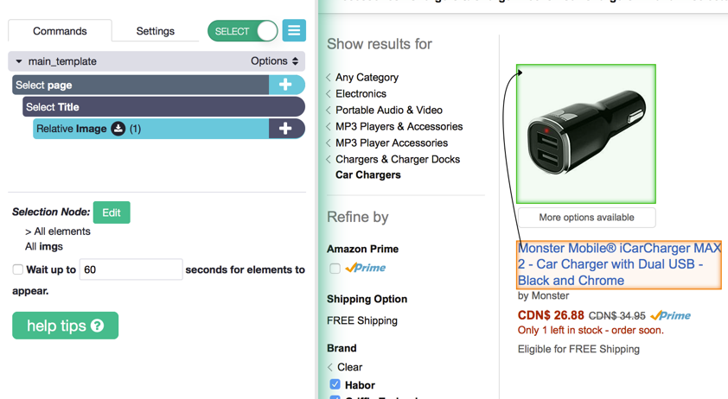Toggle the SELECT mode switch
Viewport: 728px width, 399px height.
click(242, 31)
